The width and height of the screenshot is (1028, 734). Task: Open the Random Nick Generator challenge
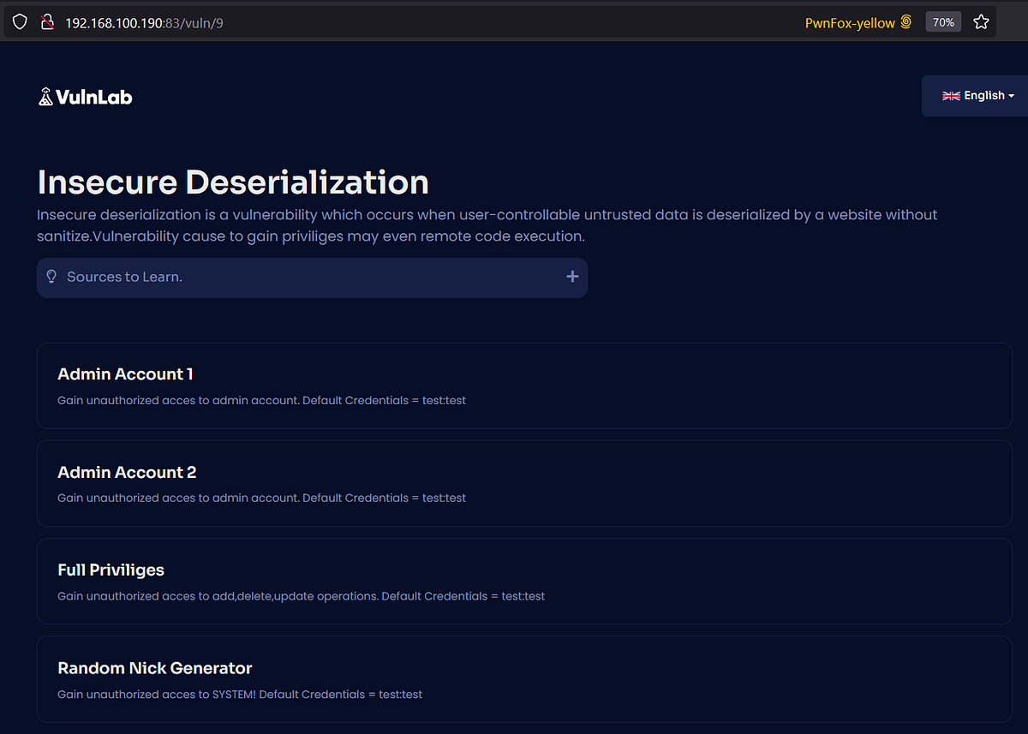(523, 679)
